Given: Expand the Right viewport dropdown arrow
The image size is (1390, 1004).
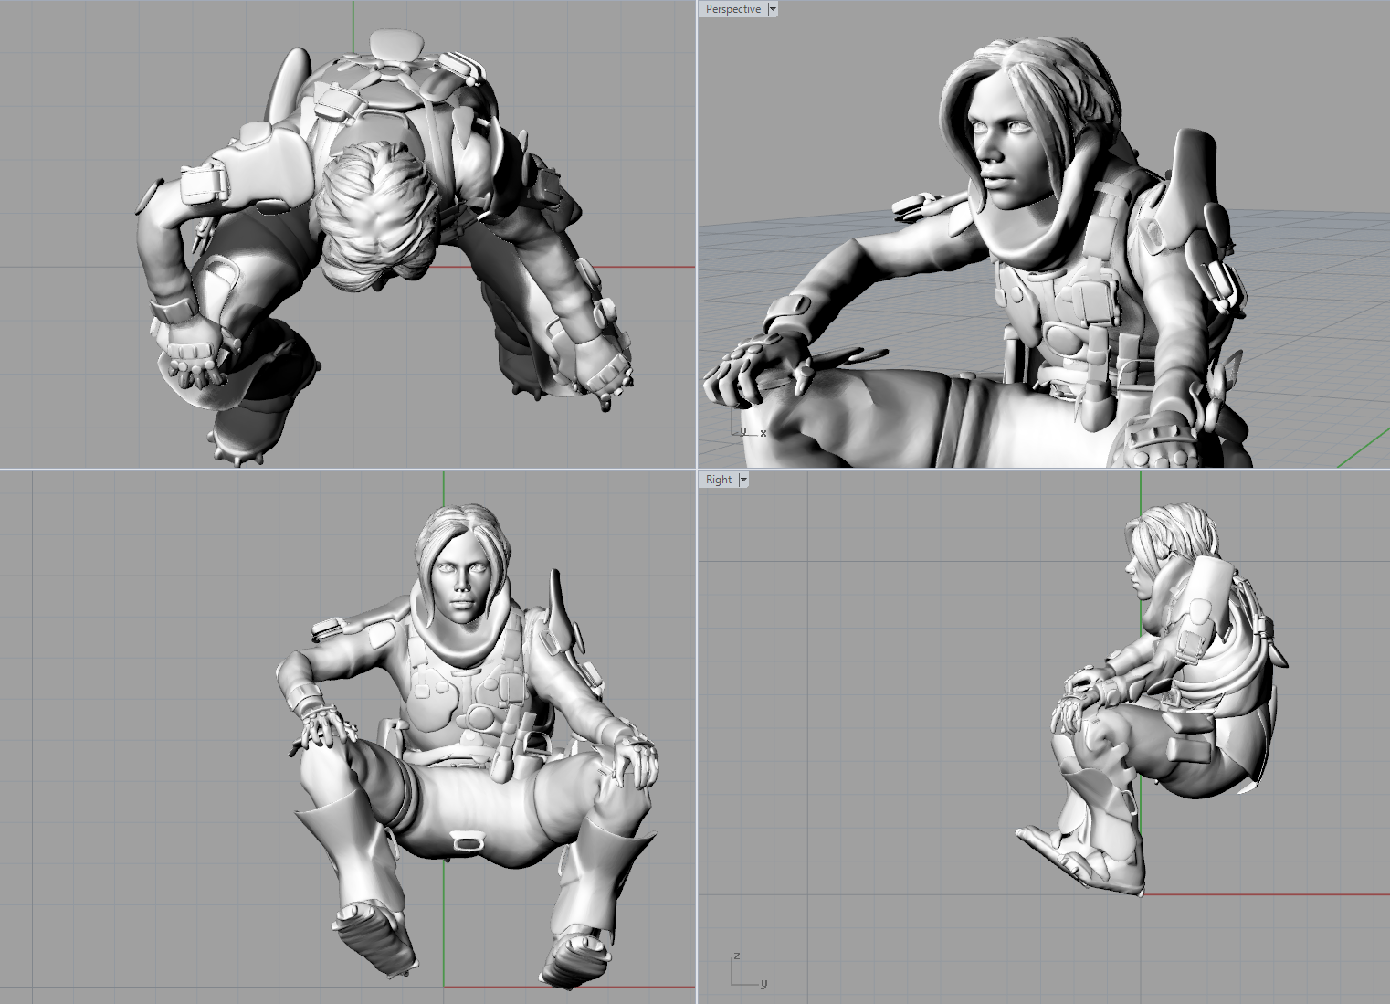Looking at the screenshot, I should click(743, 480).
